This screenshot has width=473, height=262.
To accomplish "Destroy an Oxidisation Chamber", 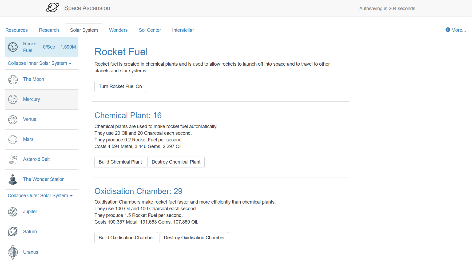I will coord(194,238).
